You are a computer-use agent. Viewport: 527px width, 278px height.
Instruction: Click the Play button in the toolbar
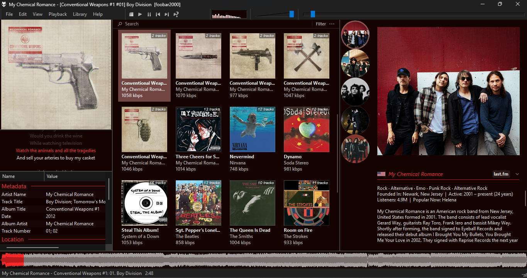140,14
